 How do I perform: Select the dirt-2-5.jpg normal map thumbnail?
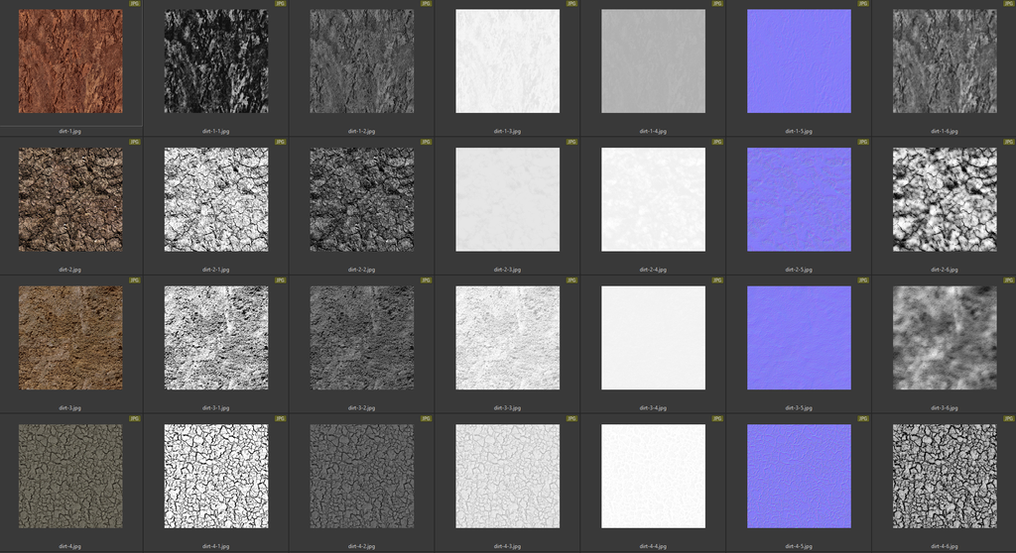tap(799, 199)
